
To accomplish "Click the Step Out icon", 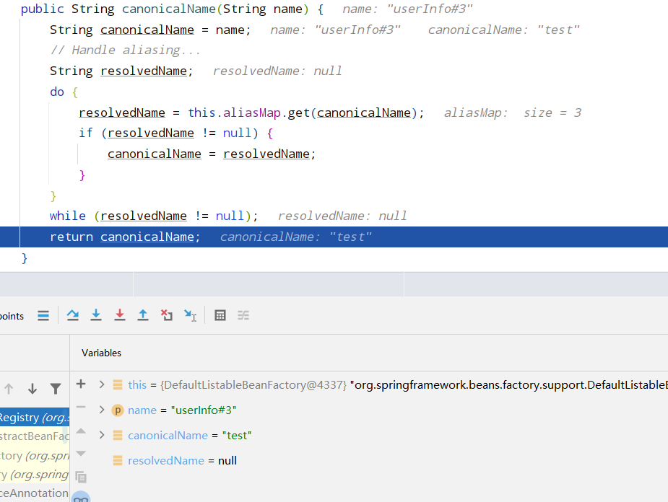I will 143,315.
